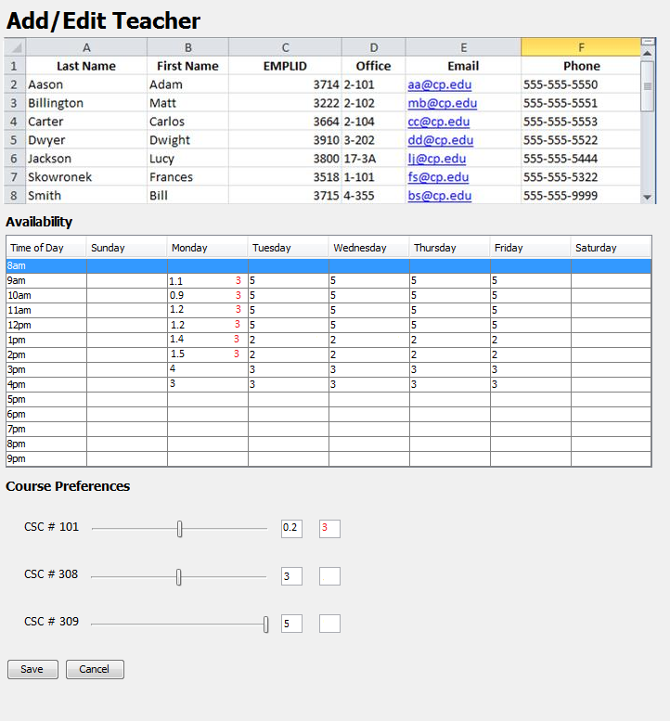
Task: Click the CSC # 101 preference slider handle
Action: pyautogui.click(x=180, y=529)
